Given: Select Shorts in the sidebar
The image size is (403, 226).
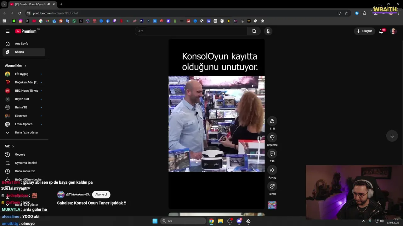Looking at the screenshot, I should pos(24,52).
